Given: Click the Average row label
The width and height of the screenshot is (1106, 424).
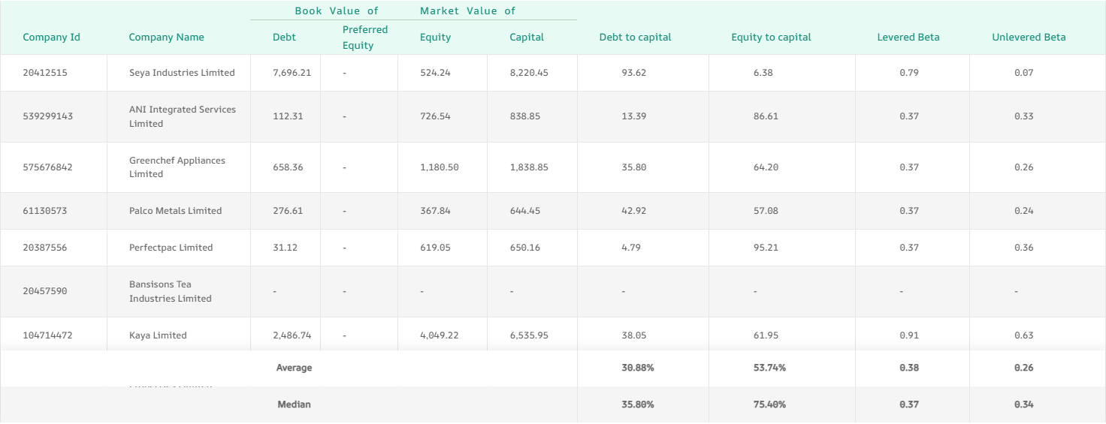Looking at the screenshot, I should tap(294, 368).
